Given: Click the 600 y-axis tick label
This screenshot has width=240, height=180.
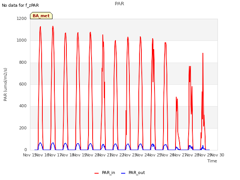Looking at the screenshot, I should click(x=23, y=84).
